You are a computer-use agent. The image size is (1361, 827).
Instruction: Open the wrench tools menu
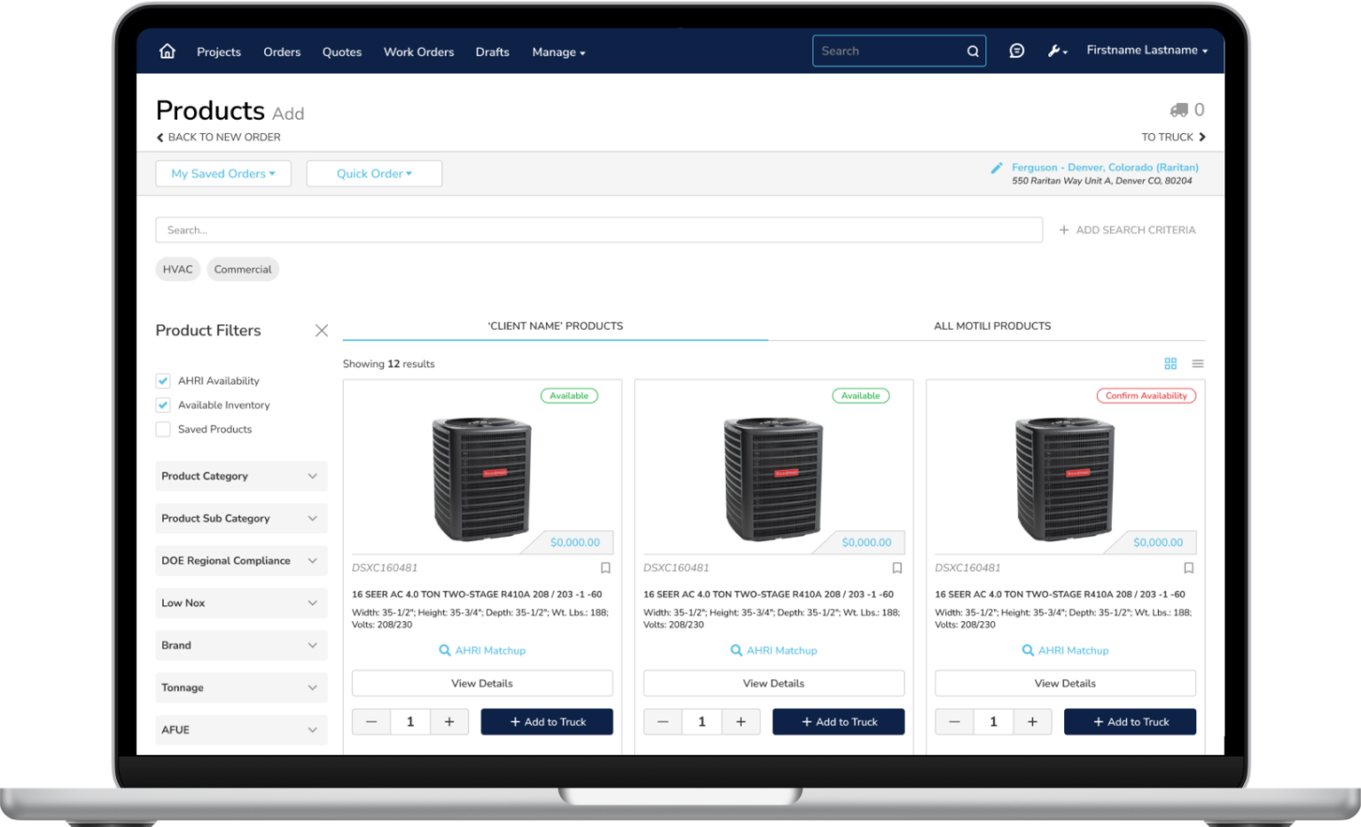(x=1056, y=51)
